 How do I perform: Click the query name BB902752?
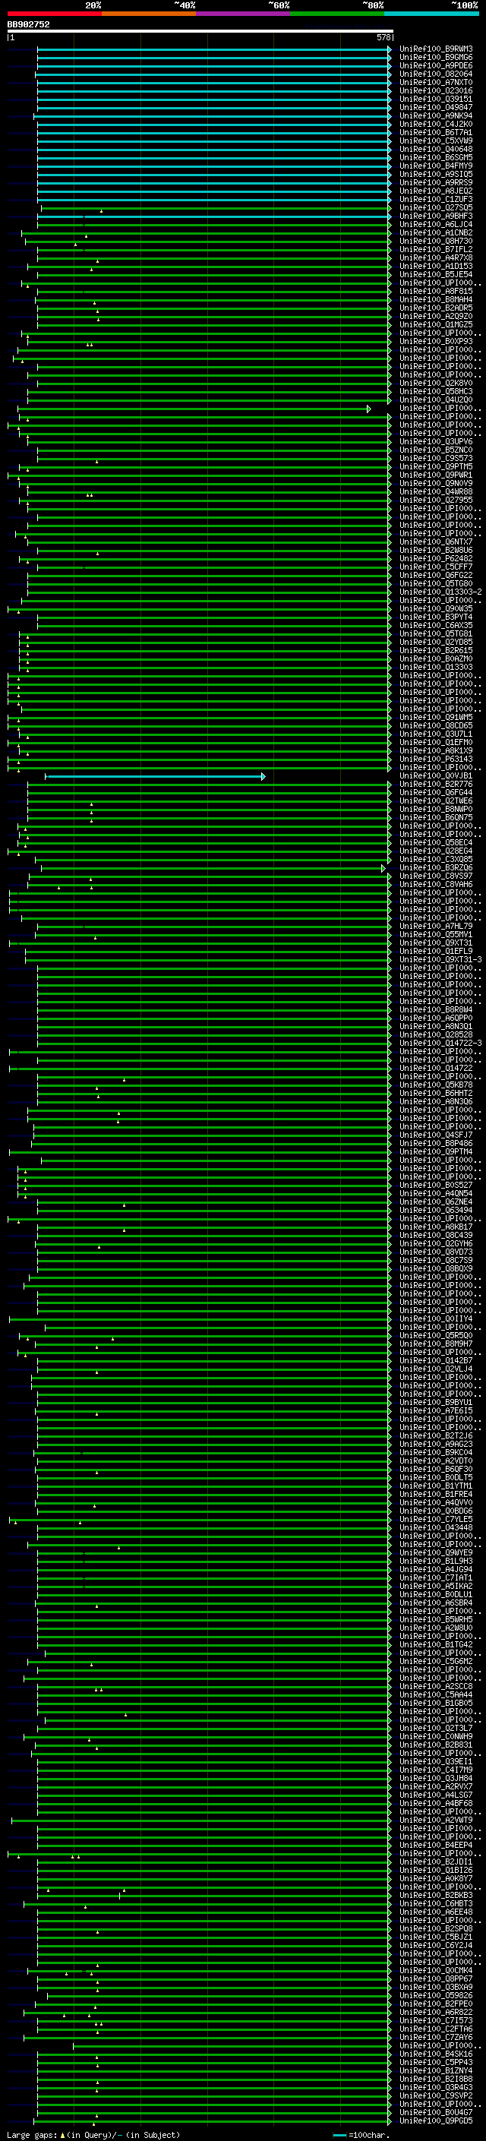click(28, 25)
